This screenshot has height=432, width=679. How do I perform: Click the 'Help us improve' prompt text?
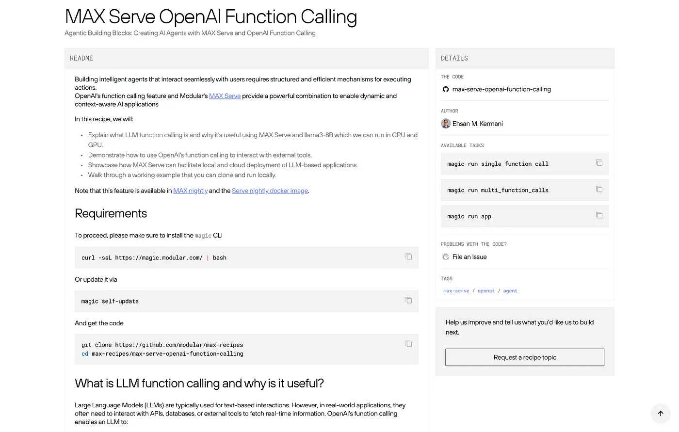pos(520,327)
